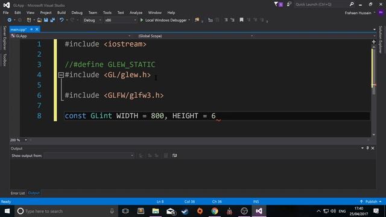Click the Quick Launch search field
Image resolution: width=386 pixels, height=217 pixels.
pos(321,4)
